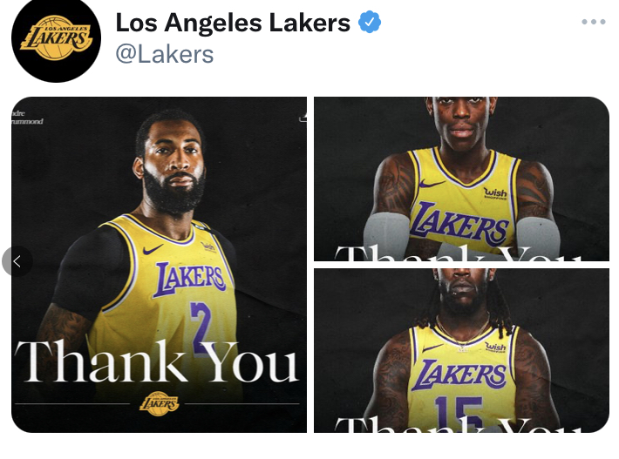Click the Nike swoosh on Drummond's jersey
Viewport: 619px width, 459px height.
click(153, 249)
